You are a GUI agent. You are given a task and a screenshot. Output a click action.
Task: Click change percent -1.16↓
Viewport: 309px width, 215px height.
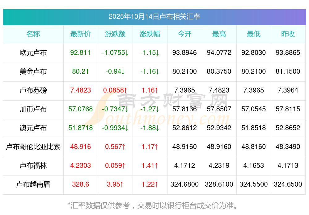click(150, 71)
